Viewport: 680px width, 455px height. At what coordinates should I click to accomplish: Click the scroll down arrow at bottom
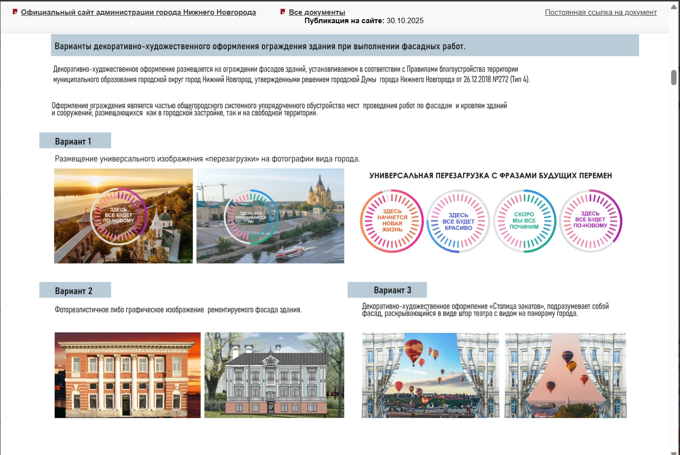(674, 453)
